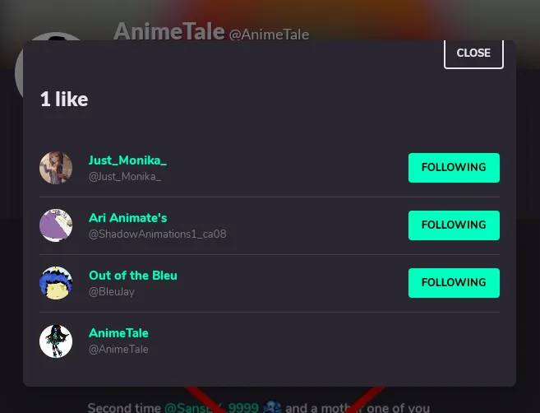Open AnimeTale page header title

coord(169,31)
